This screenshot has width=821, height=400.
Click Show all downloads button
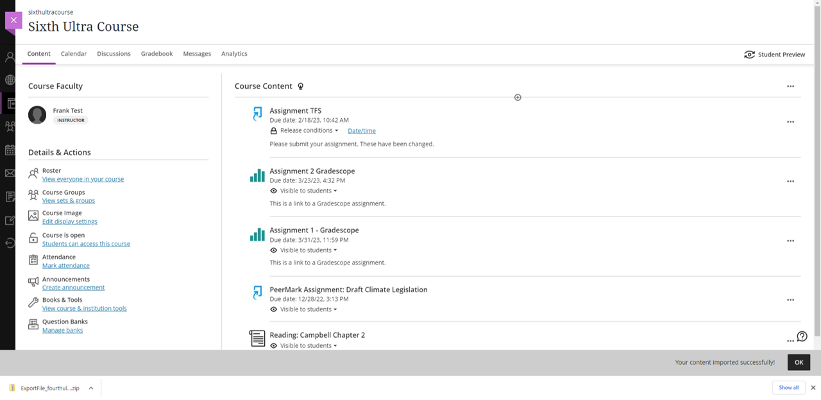pyautogui.click(x=788, y=388)
